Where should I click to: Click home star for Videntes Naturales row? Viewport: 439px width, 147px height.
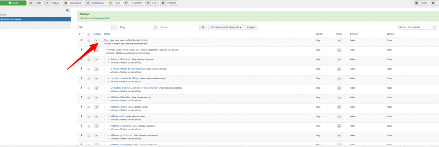[339, 98]
